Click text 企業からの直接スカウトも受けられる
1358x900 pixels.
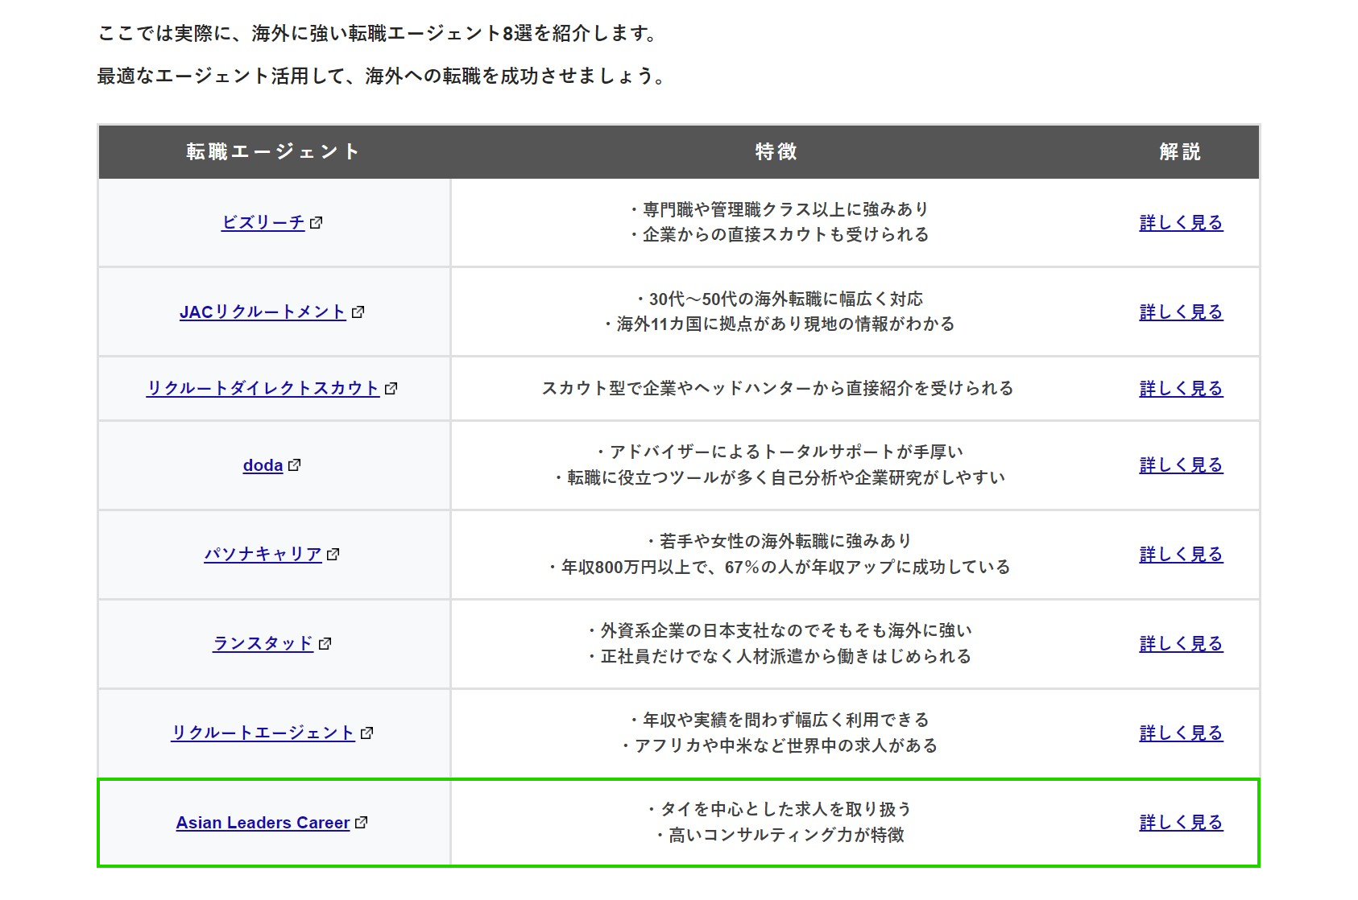[785, 234]
